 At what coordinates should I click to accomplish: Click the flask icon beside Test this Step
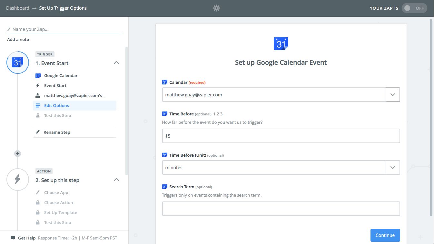(38, 115)
